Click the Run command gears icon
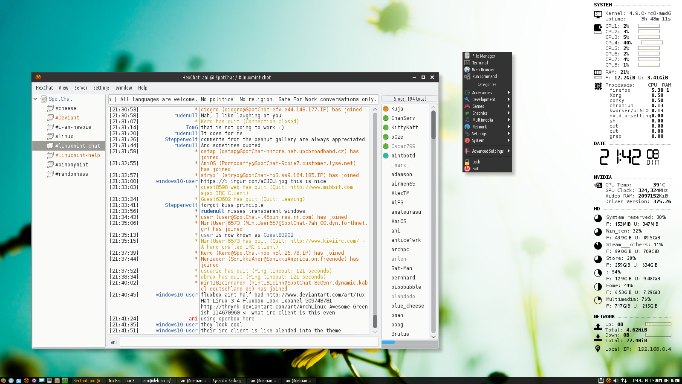This screenshot has width=682, height=384. 467,76
